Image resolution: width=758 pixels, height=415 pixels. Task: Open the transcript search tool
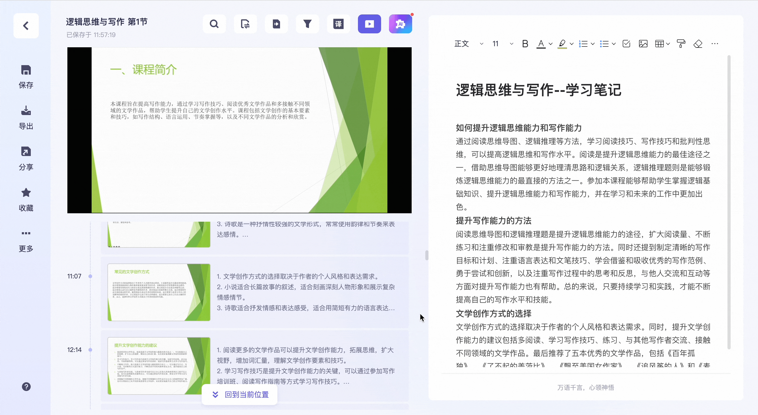[214, 24]
